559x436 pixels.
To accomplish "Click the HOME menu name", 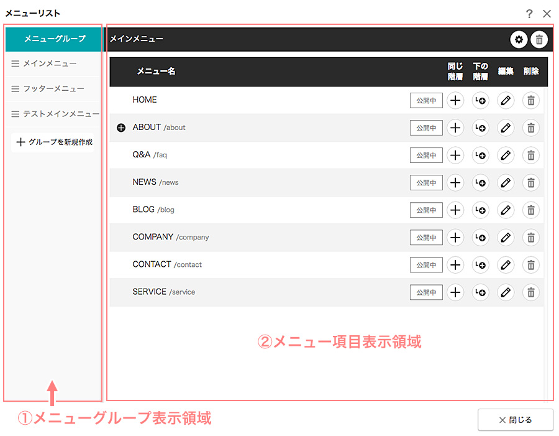I will click(144, 100).
